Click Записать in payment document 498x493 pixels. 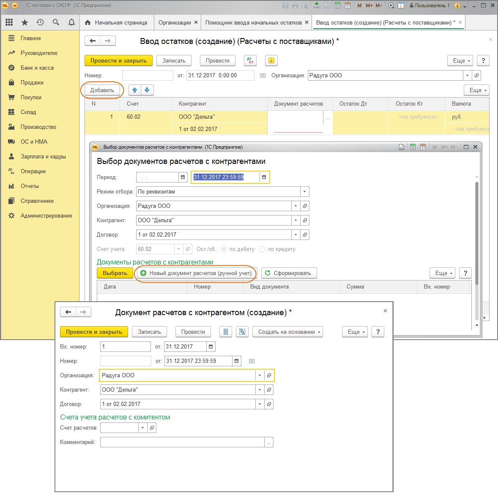click(149, 332)
